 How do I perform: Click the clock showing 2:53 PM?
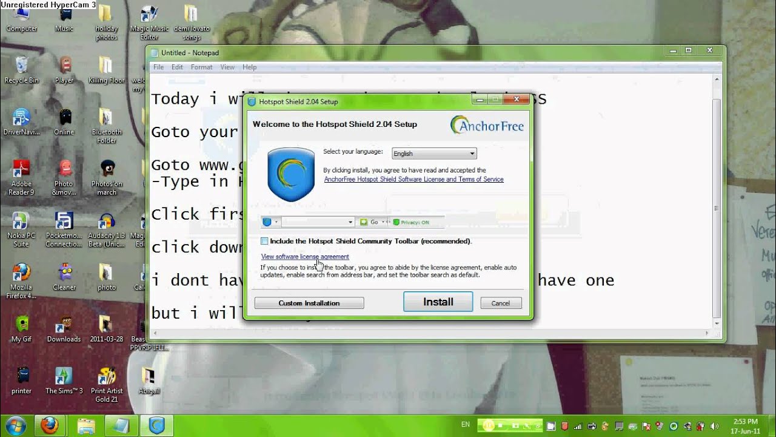click(745, 425)
